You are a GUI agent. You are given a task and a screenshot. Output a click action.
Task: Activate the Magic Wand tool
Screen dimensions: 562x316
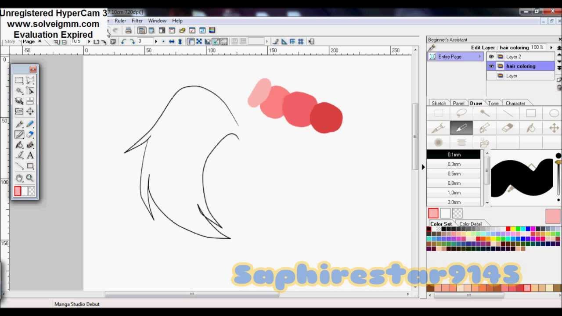click(x=485, y=113)
